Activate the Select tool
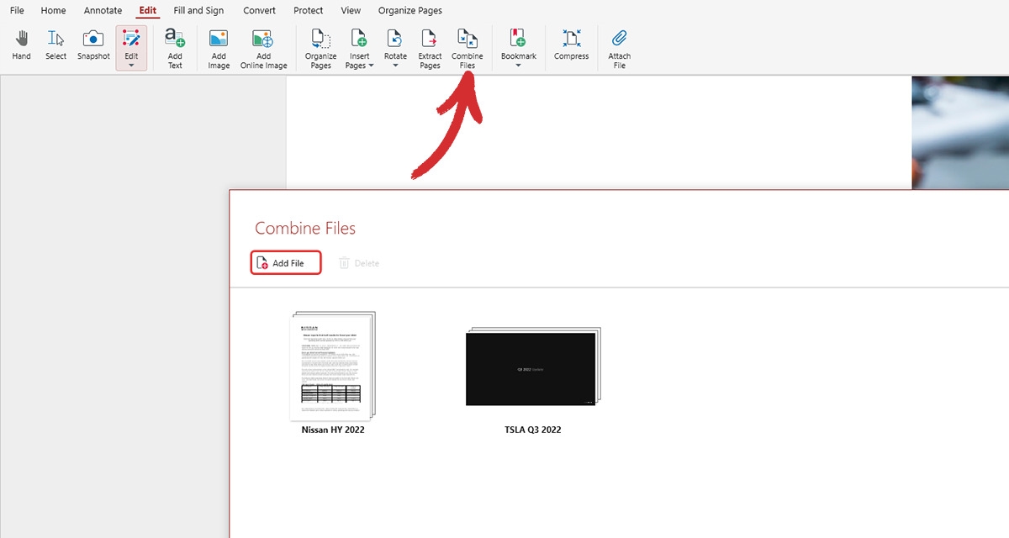The height and width of the screenshot is (538, 1009). pyautogui.click(x=56, y=45)
